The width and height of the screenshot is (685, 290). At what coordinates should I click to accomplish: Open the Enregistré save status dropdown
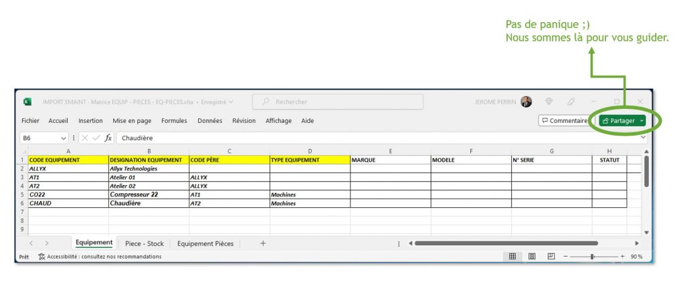pos(231,102)
